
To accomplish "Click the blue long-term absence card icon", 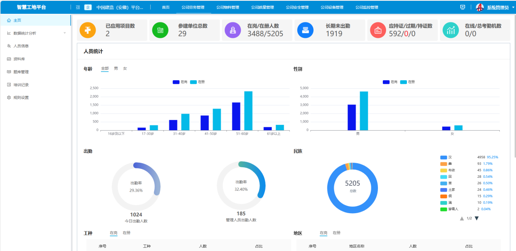I will point(305,30).
